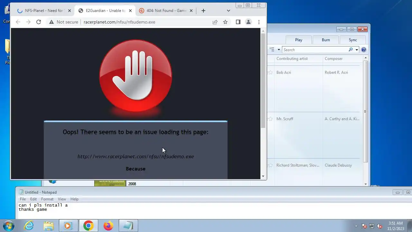Click the Notepad text line 'thanks game'

pyautogui.click(x=33, y=209)
